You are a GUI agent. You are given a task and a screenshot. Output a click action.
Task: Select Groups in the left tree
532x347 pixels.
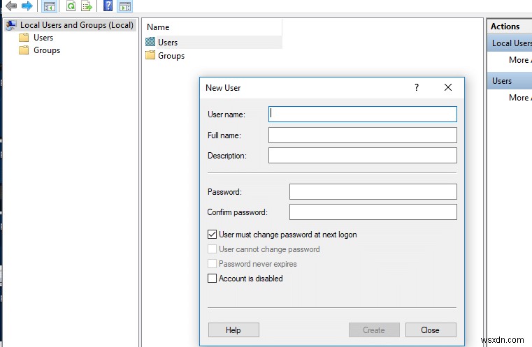pyautogui.click(x=46, y=50)
